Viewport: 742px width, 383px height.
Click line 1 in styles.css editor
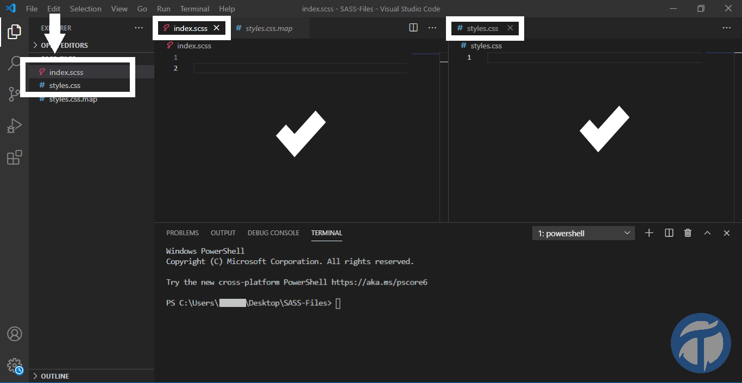coord(594,58)
